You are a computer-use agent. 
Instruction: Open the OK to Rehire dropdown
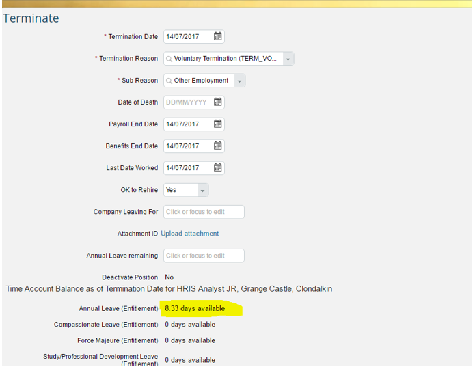pyautogui.click(x=186, y=190)
